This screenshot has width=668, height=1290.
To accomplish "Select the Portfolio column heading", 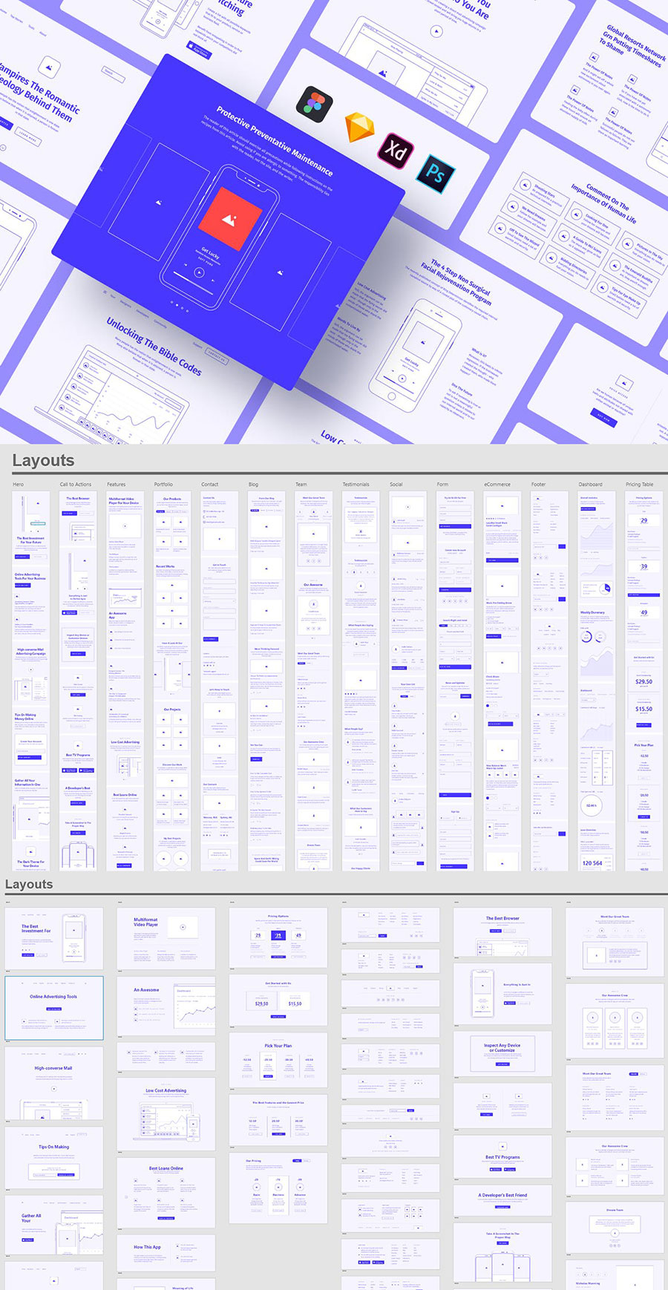I will point(163,484).
